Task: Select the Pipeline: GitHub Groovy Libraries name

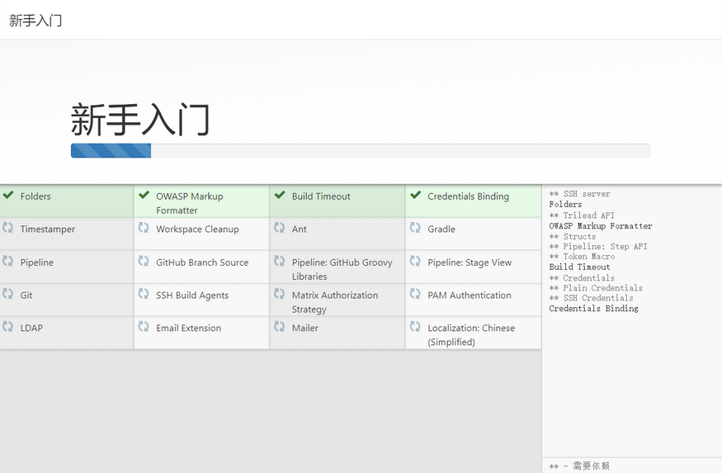Action: tap(342, 269)
